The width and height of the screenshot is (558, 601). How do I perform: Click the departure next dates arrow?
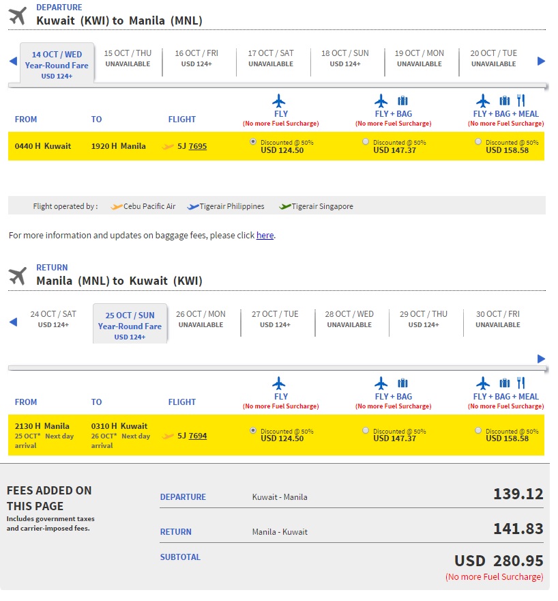pos(541,61)
